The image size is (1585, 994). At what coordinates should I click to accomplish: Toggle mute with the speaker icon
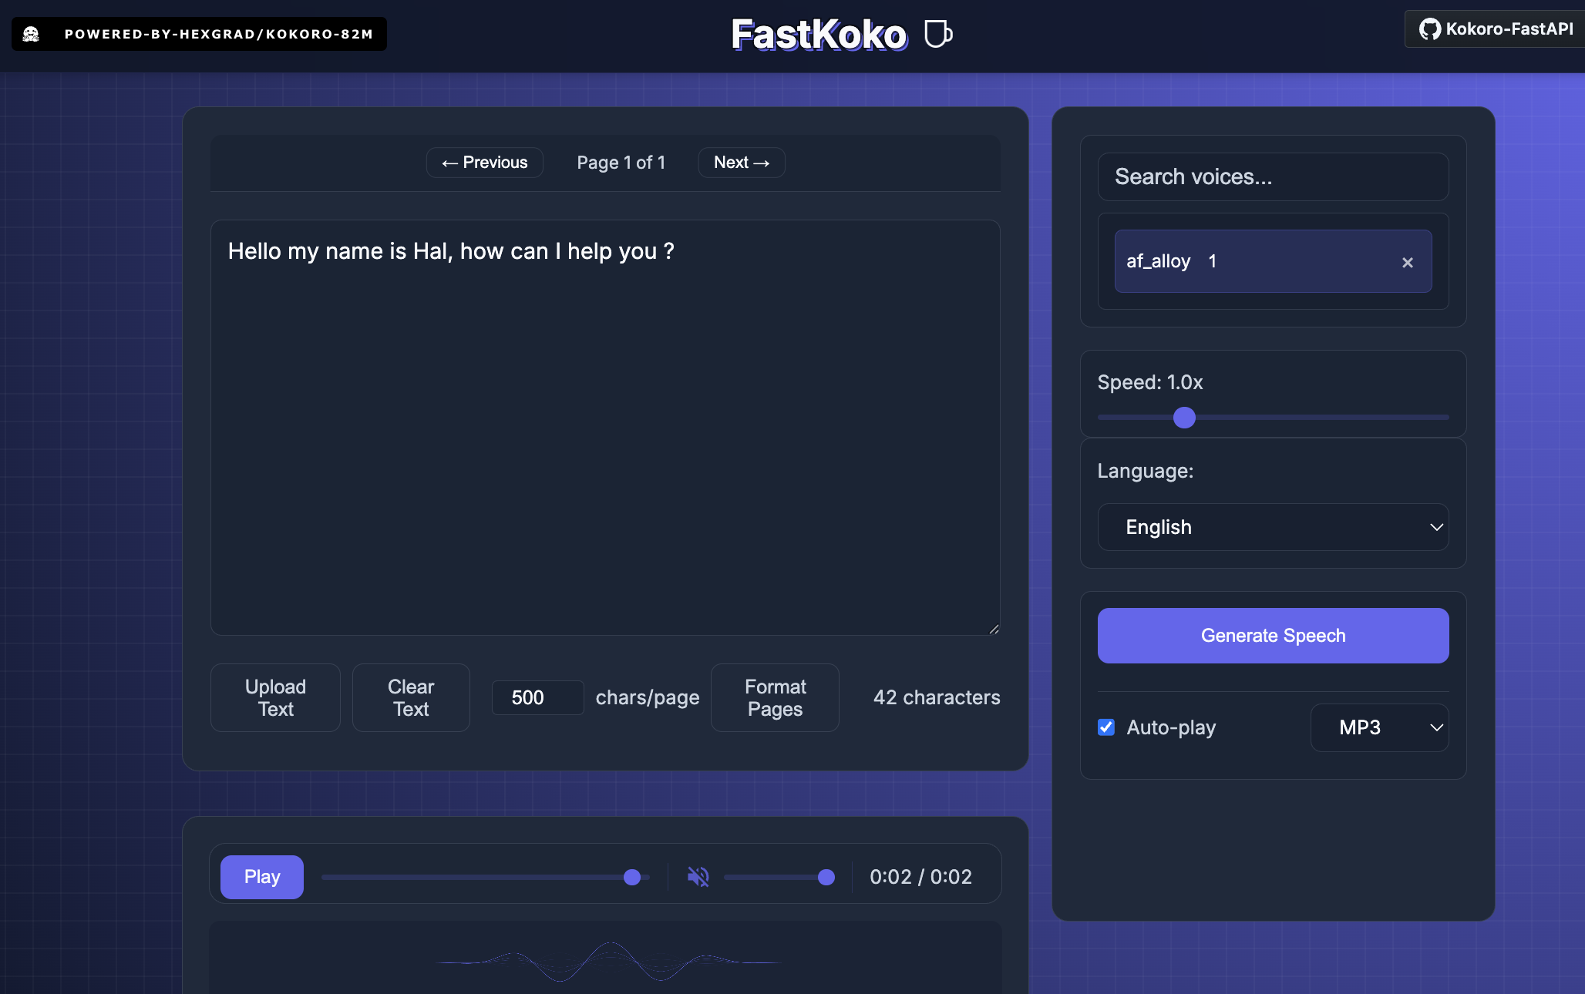[698, 877]
